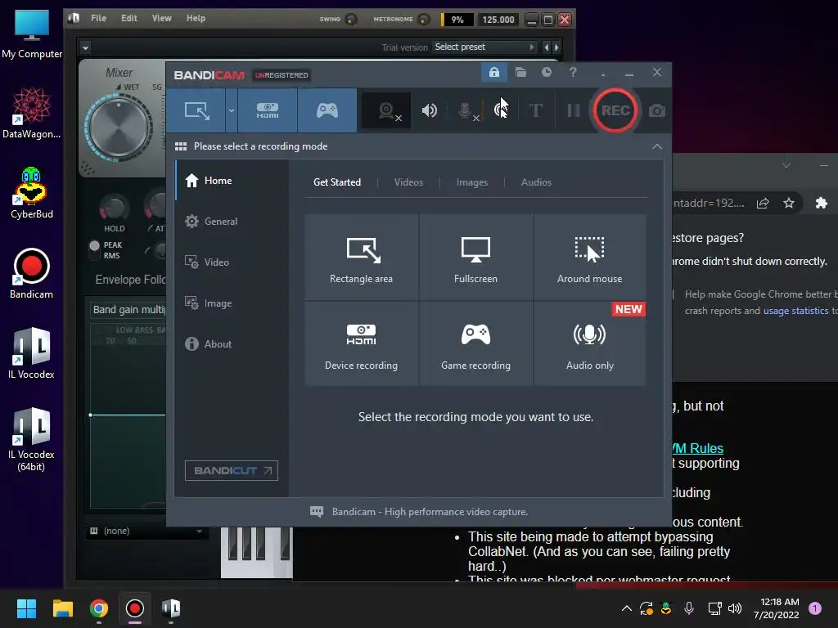
Task: Open Video settings in Bandicam sidebar
Action: click(x=232, y=262)
